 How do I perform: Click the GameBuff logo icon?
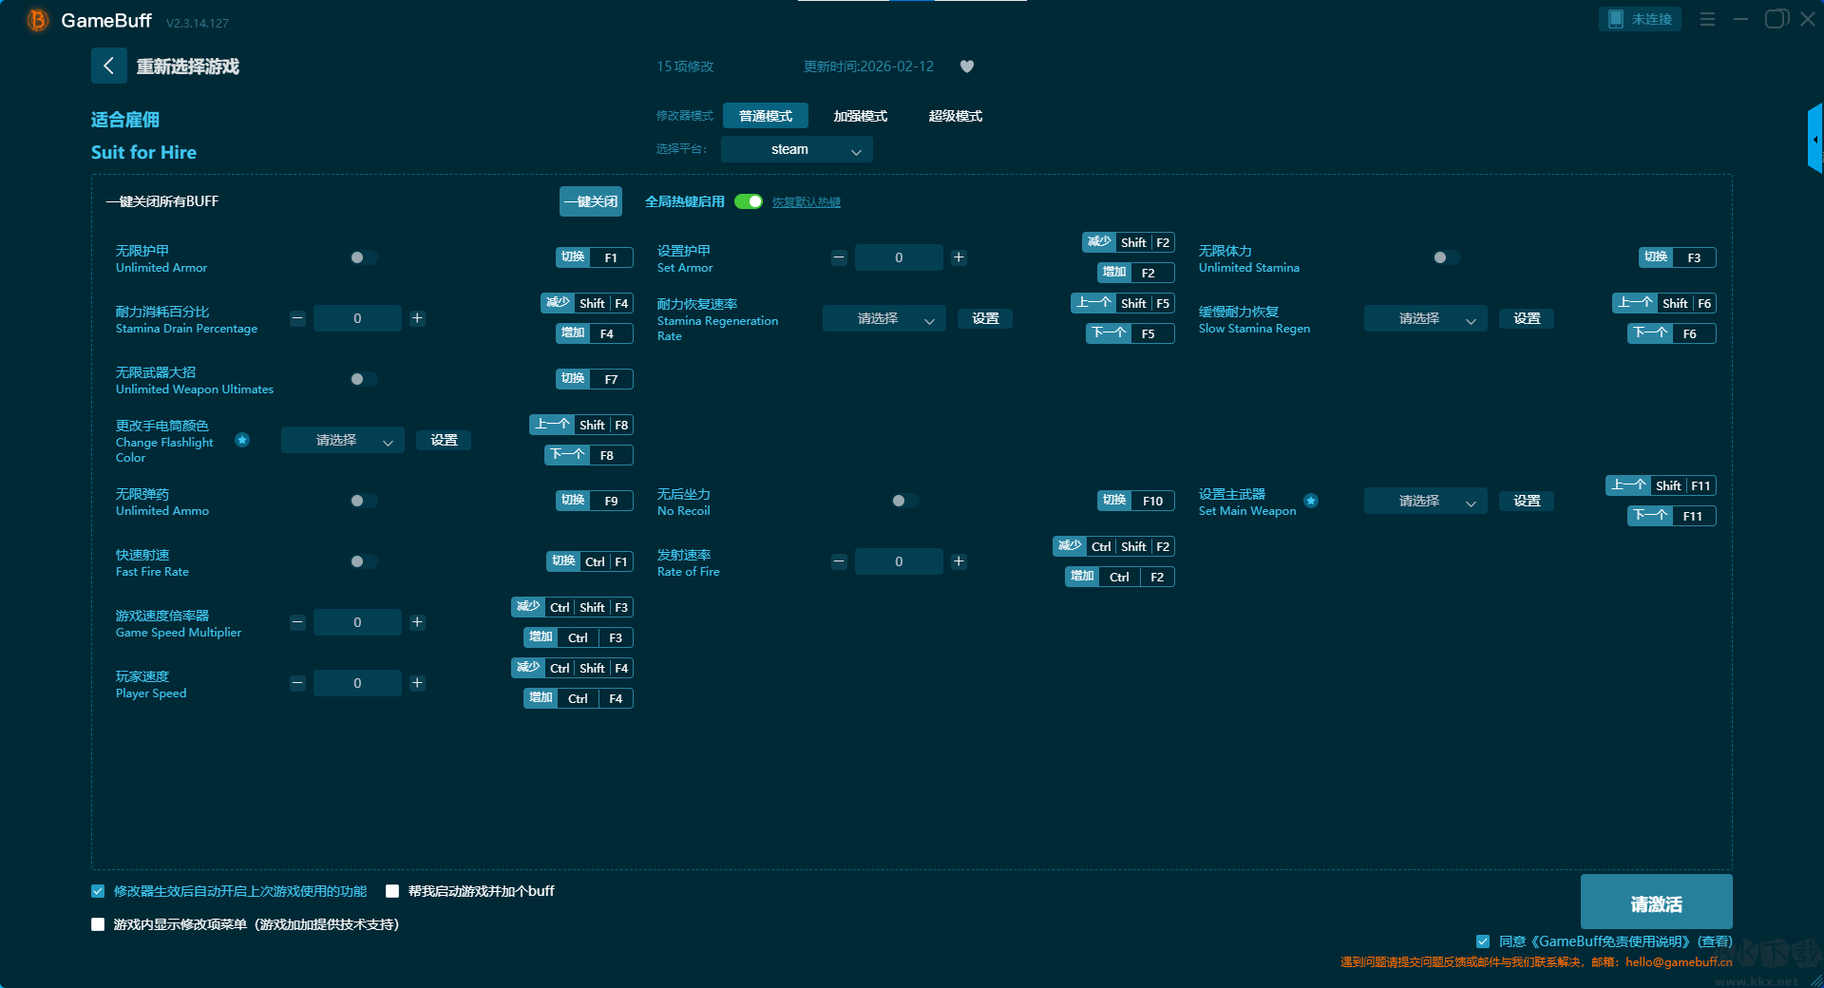click(x=37, y=20)
